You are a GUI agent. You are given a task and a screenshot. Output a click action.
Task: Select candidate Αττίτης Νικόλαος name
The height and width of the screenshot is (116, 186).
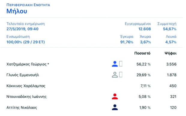click(x=22, y=108)
